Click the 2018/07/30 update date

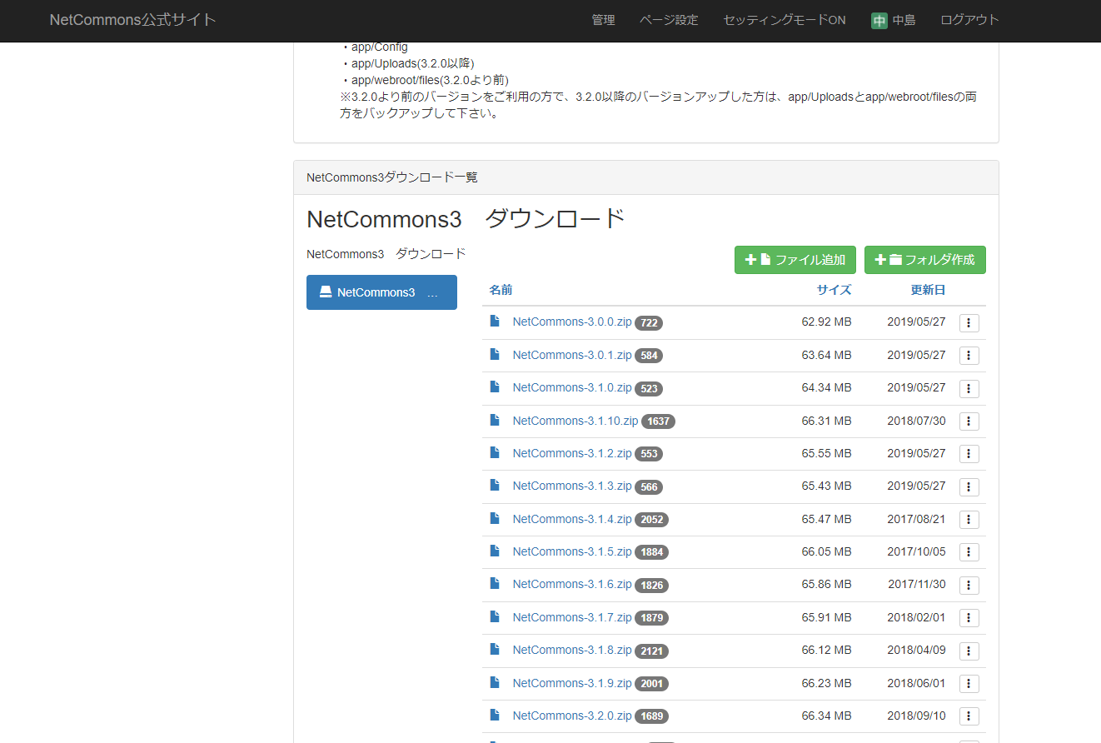[916, 421]
